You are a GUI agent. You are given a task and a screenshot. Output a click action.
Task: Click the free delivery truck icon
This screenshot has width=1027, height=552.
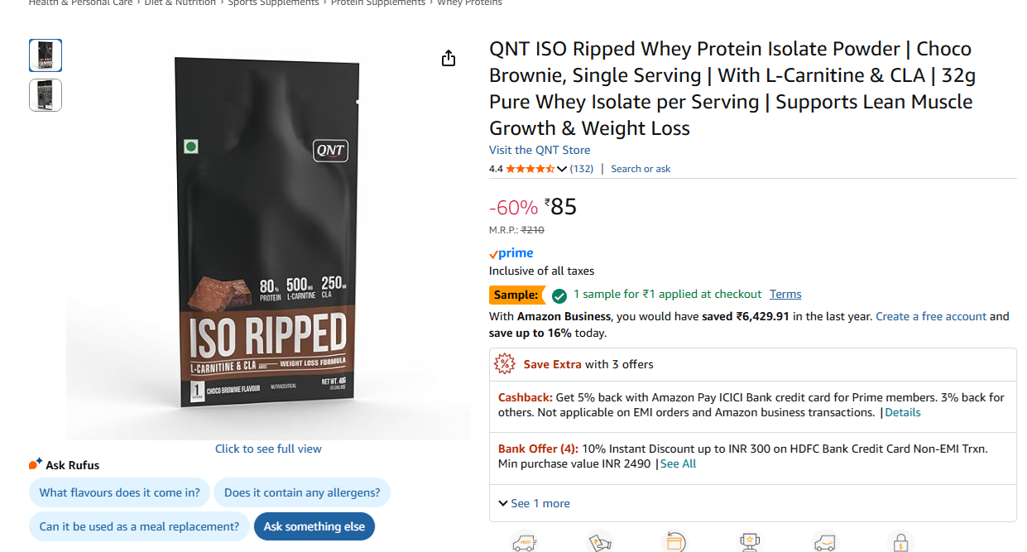[524, 543]
